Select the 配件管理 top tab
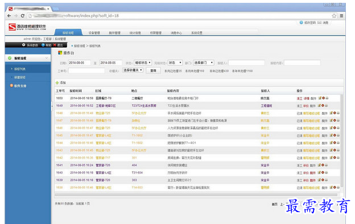Image resolution: width=355 pixels, height=224 pixels. (114, 33)
